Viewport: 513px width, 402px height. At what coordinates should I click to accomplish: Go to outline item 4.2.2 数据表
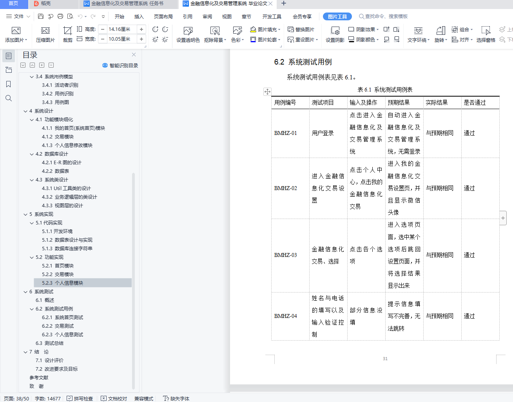pyautogui.click(x=55, y=171)
